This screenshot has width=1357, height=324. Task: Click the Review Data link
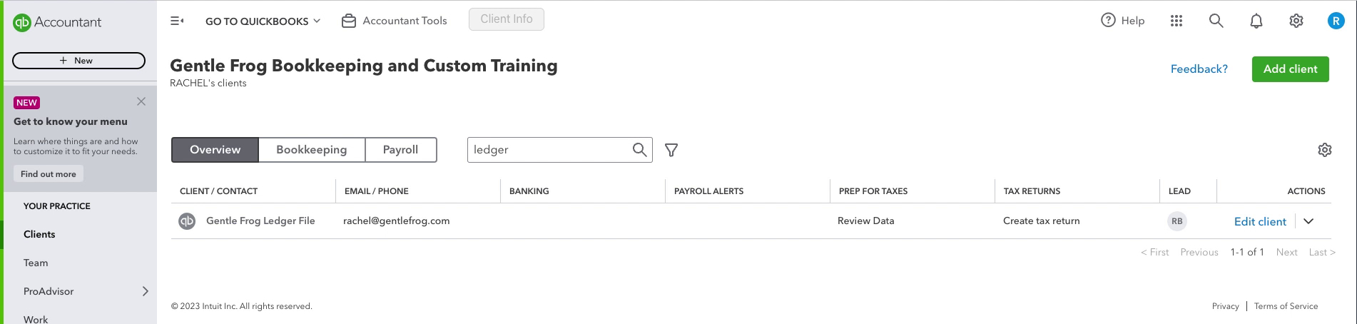[x=865, y=221]
